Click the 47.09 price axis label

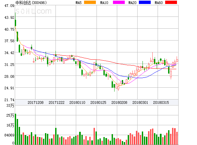[10, 6]
